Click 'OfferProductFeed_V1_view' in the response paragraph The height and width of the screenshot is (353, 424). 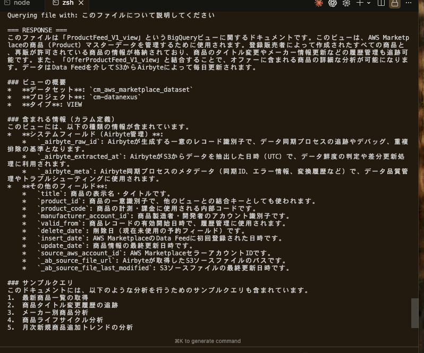coord(112,60)
